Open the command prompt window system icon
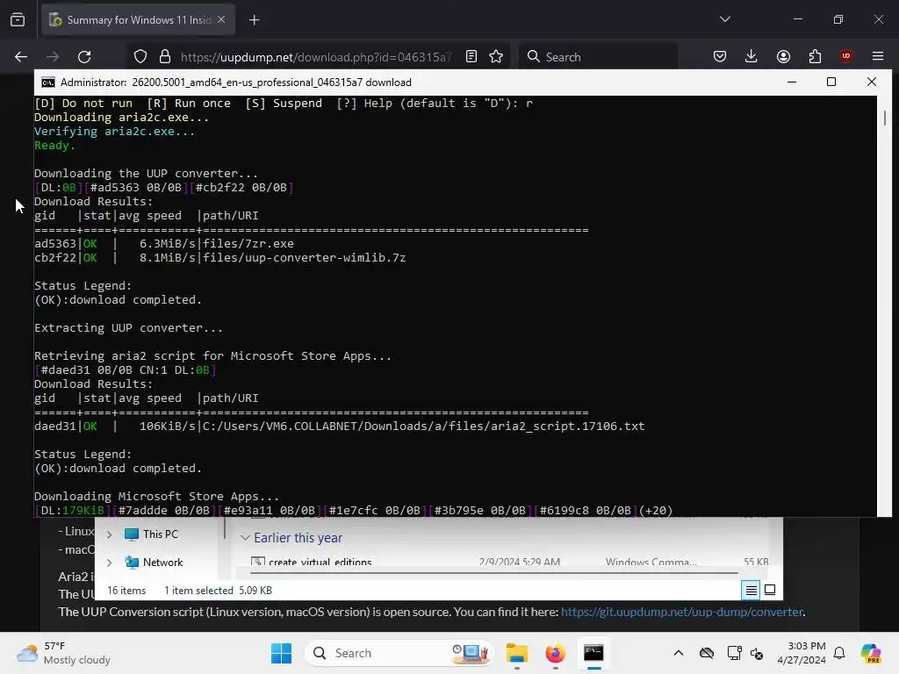 pyautogui.click(x=48, y=82)
